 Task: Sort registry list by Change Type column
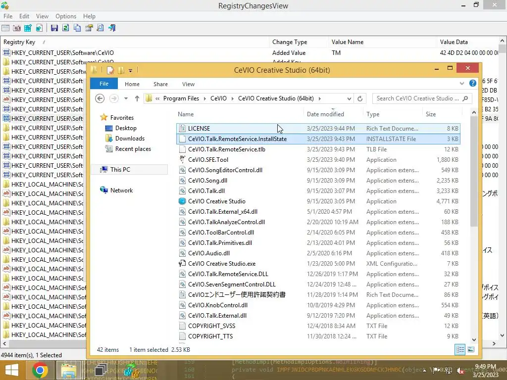pyautogui.click(x=299, y=42)
